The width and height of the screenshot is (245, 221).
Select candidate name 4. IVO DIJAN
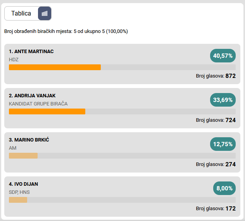tap(24, 184)
